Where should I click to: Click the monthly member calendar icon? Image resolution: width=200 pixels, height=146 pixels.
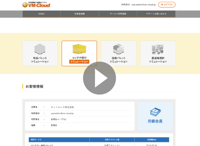pos(155,112)
